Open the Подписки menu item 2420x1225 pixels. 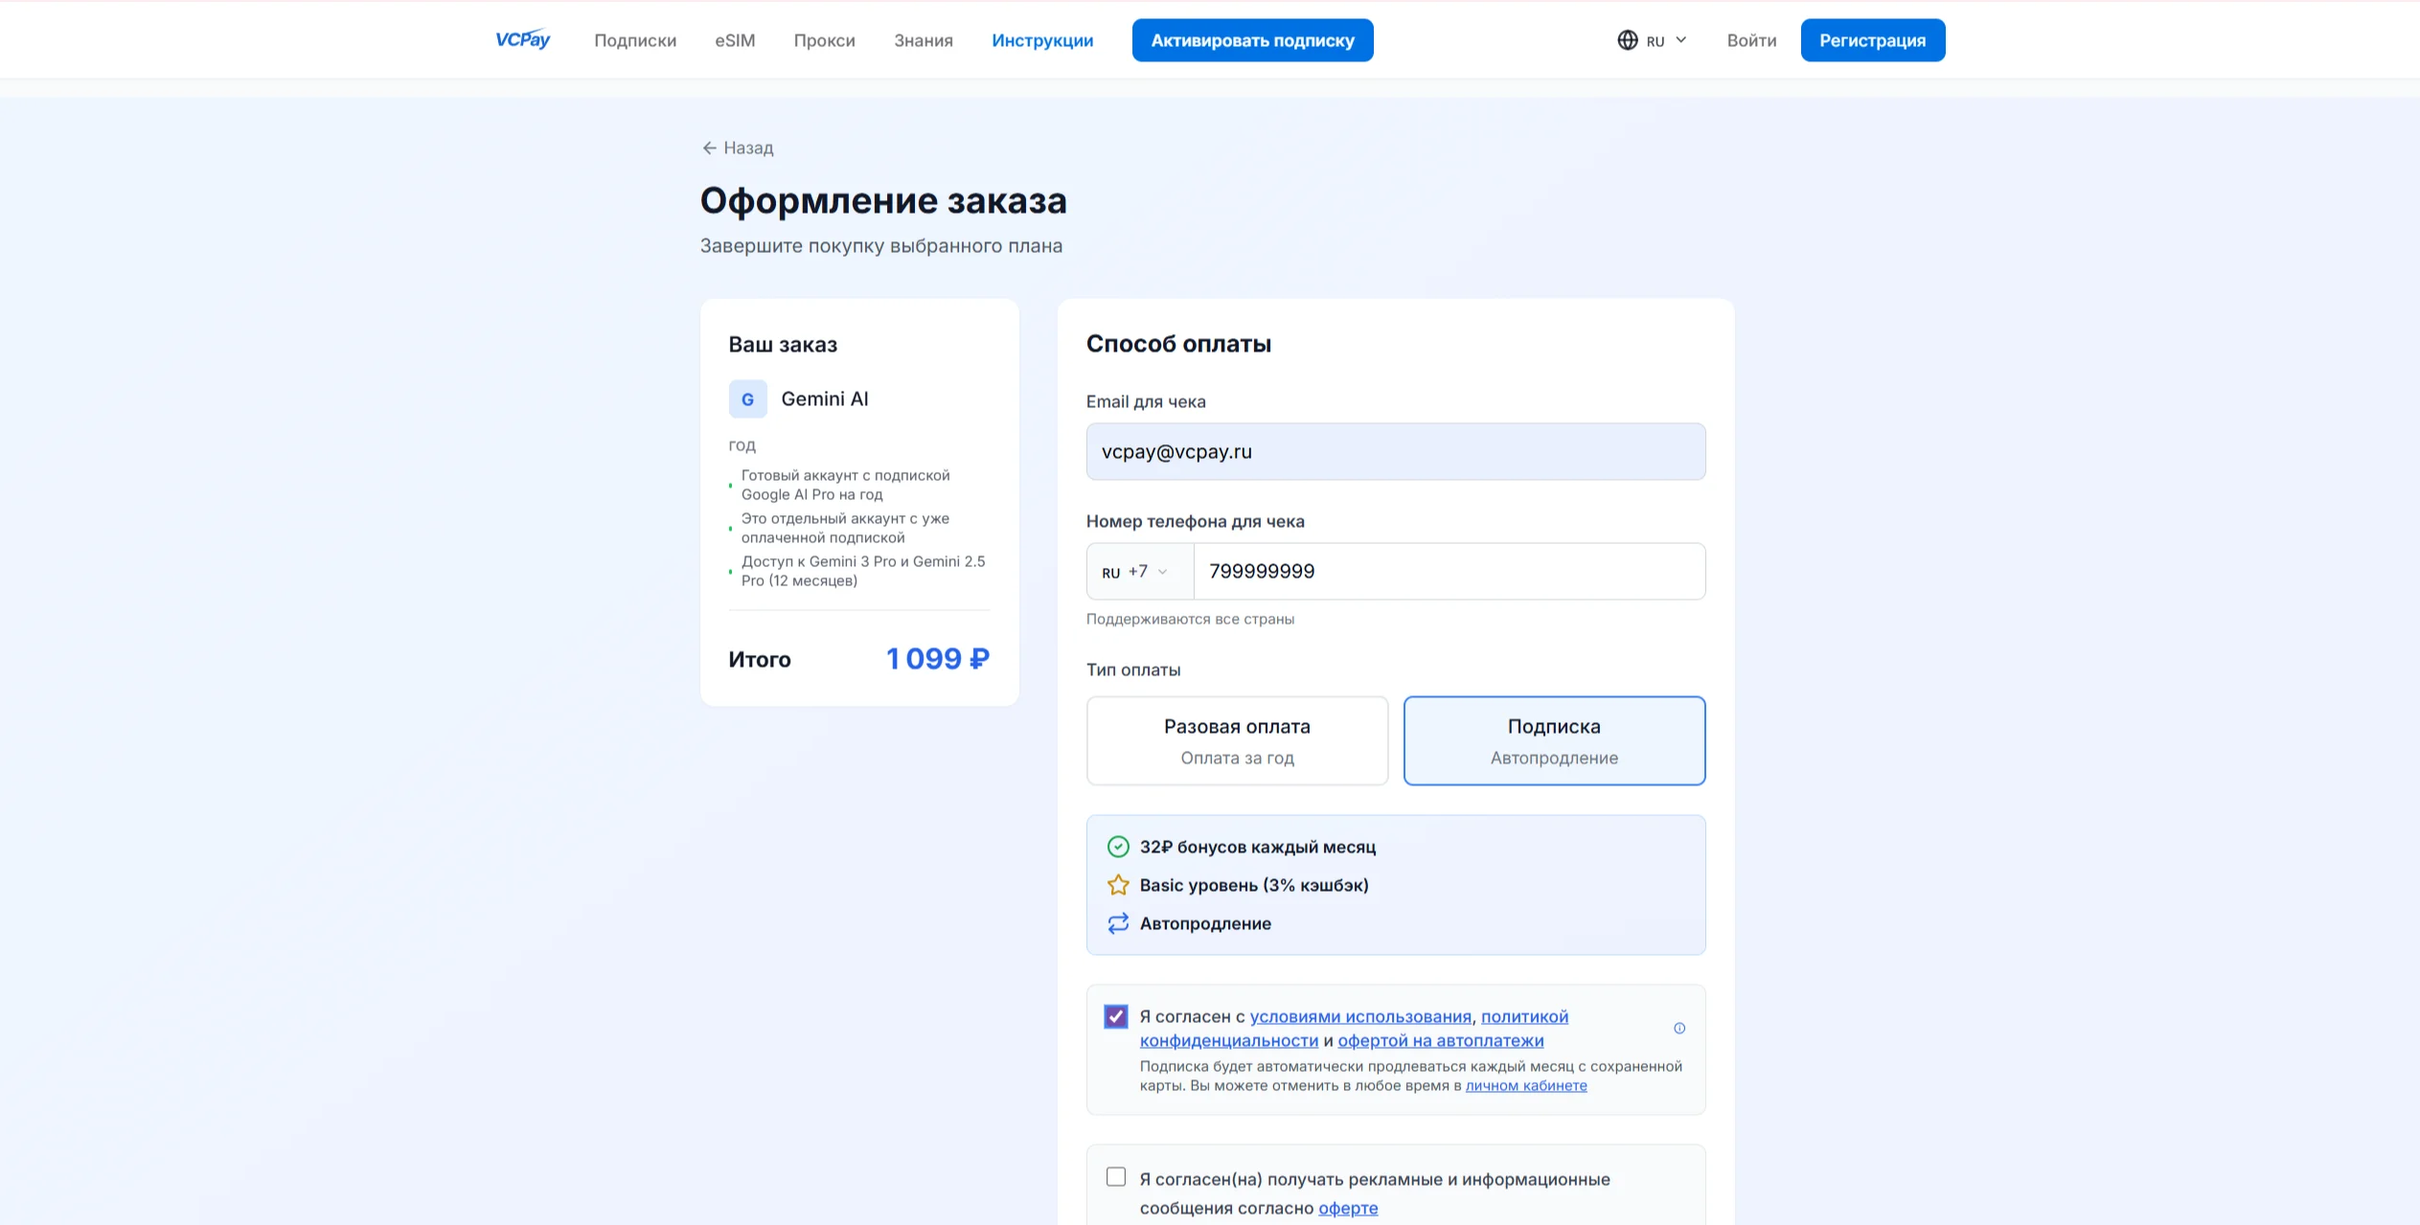pyautogui.click(x=634, y=40)
